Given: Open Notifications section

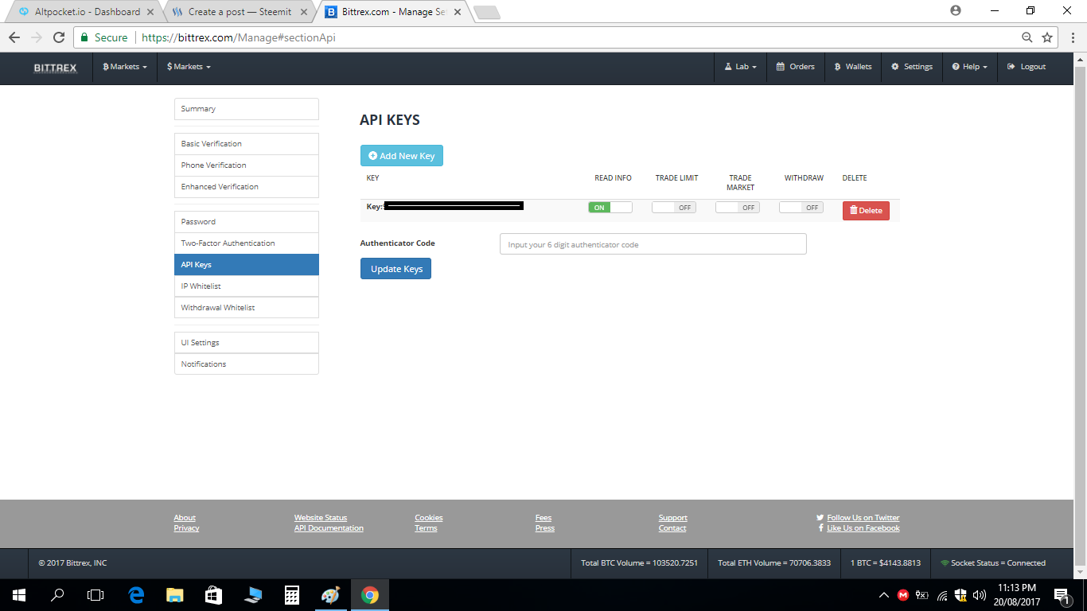Looking at the screenshot, I should click(247, 364).
